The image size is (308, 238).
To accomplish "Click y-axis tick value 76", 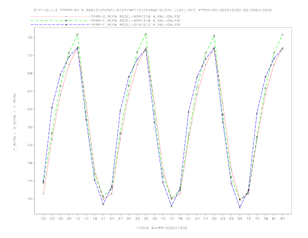I will (30, 37).
